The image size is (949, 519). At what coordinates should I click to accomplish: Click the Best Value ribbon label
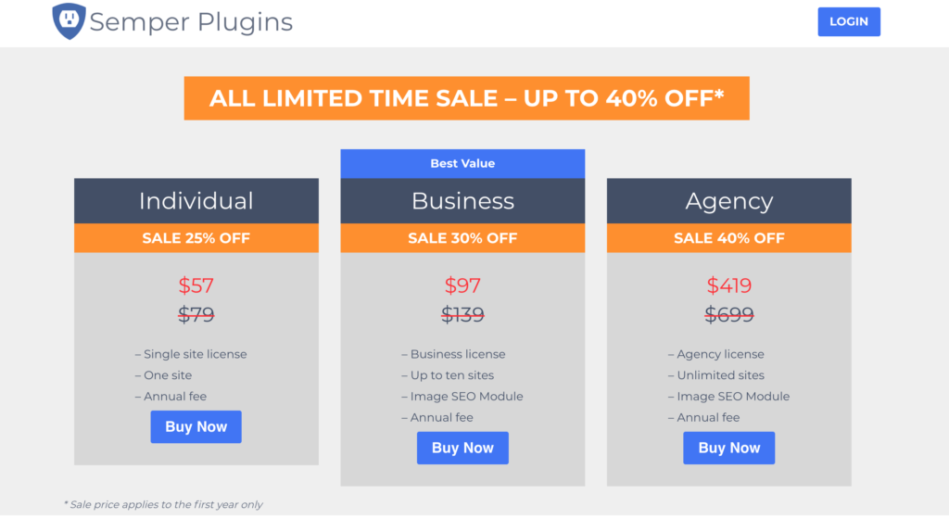click(x=462, y=163)
